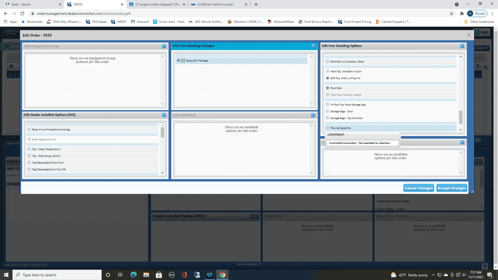Click scroll down arrow in Free Standing Options list
This screenshot has width=498, height=280.
coord(461,130)
